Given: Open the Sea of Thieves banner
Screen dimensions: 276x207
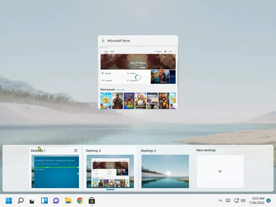Looking at the screenshot, I should [x=138, y=62].
